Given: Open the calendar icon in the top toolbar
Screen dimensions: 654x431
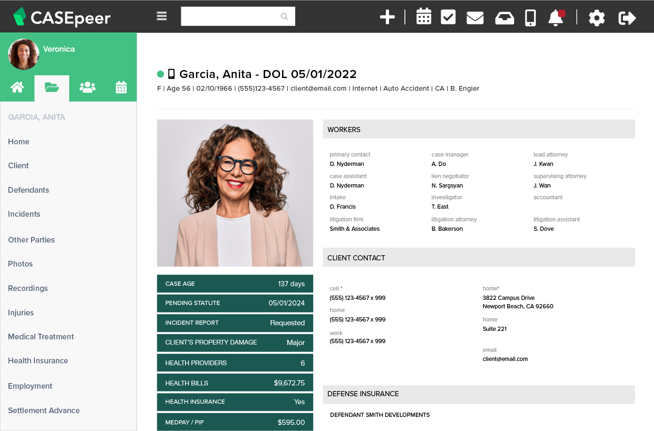Looking at the screenshot, I should tap(423, 16).
